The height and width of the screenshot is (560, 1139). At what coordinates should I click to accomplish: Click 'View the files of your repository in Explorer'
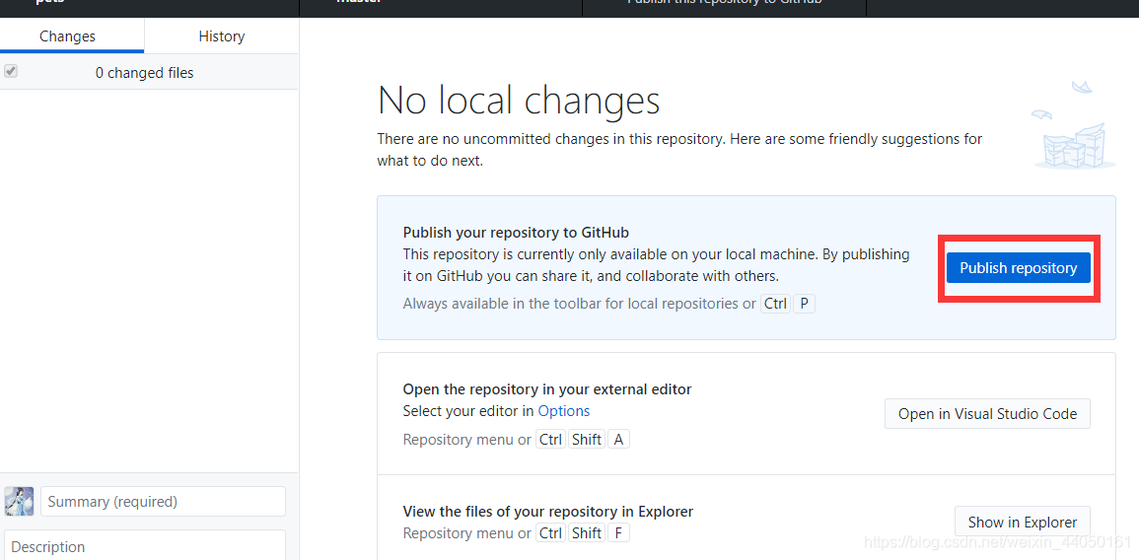(x=548, y=512)
